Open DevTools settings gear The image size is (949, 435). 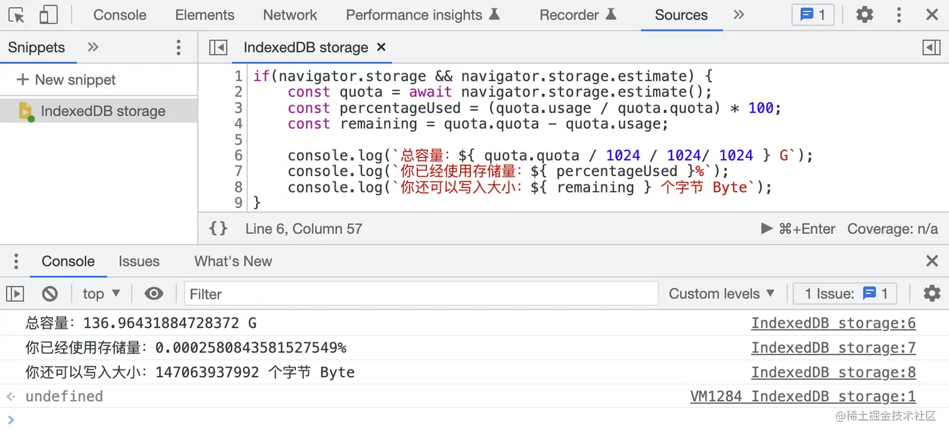[865, 15]
